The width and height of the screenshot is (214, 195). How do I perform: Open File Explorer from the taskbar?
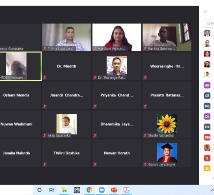click(x=64, y=190)
